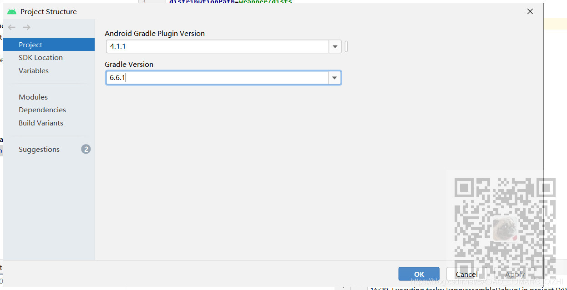The width and height of the screenshot is (567, 290).
Task: Click the 4.1.1 version input field
Action: 218,46
